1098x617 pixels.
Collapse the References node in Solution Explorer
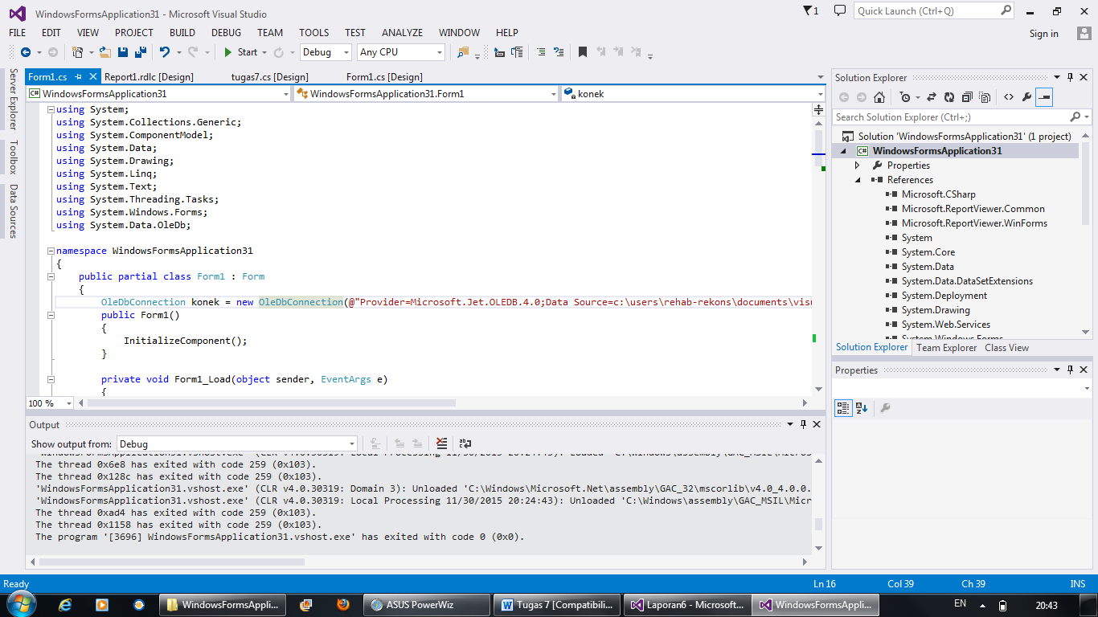pyautogui.click(x=858, y=180)
